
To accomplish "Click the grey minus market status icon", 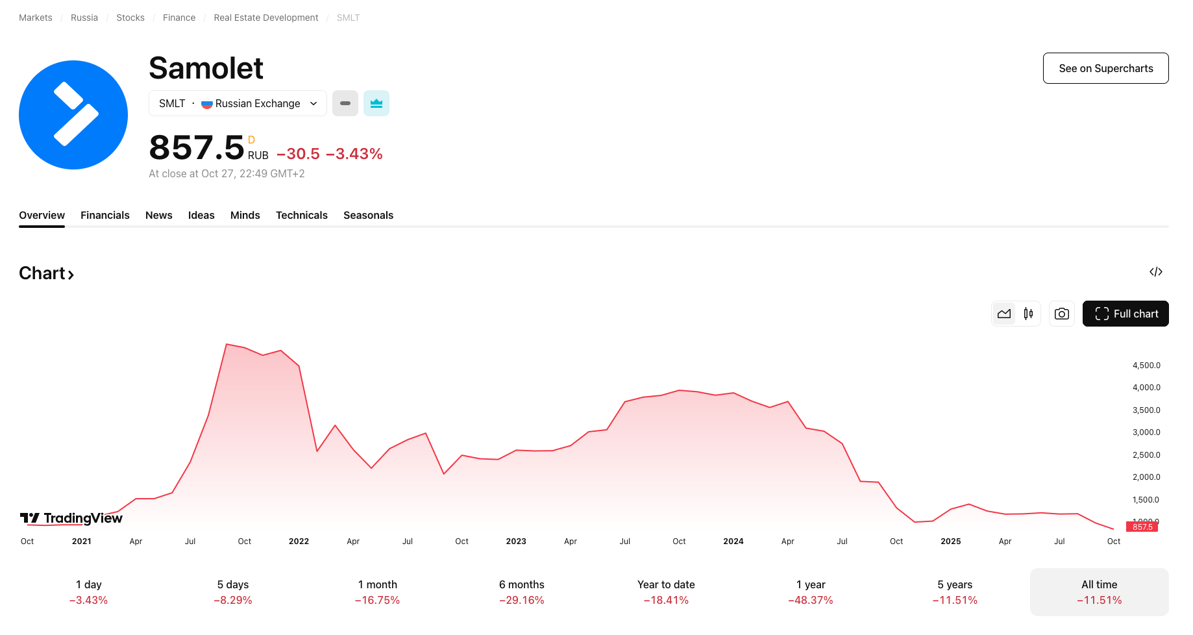I will [345, 103].
